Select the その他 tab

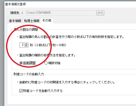[x=47, y=20]
